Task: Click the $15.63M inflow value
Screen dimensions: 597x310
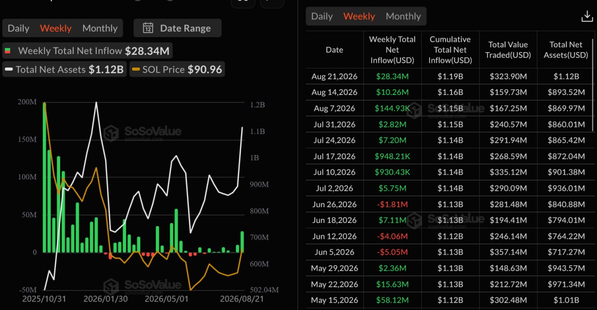Action: pyautogui.click(x=392, y=284)
